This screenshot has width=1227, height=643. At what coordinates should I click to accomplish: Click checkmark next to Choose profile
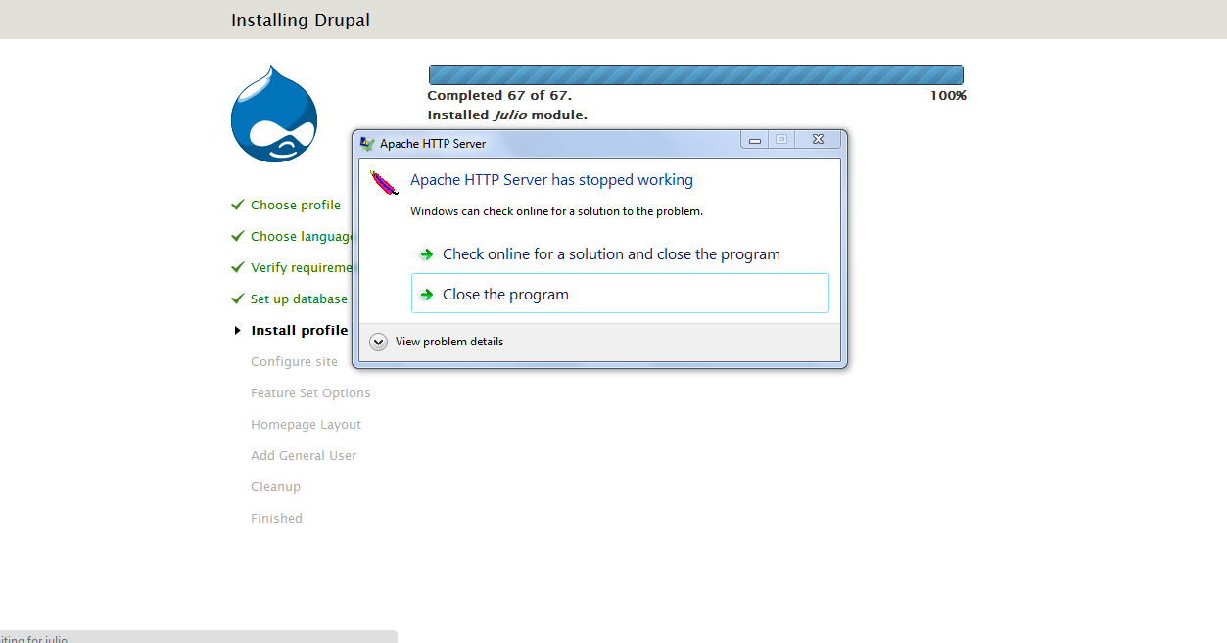click(238, 205)
